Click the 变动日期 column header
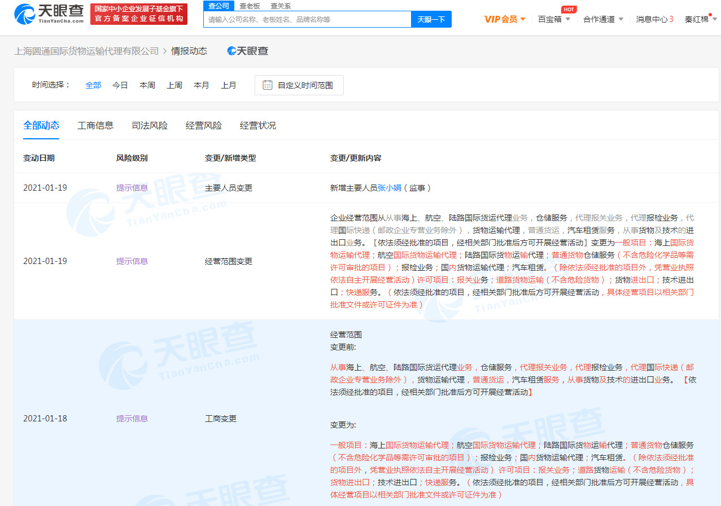 (39, 158)
